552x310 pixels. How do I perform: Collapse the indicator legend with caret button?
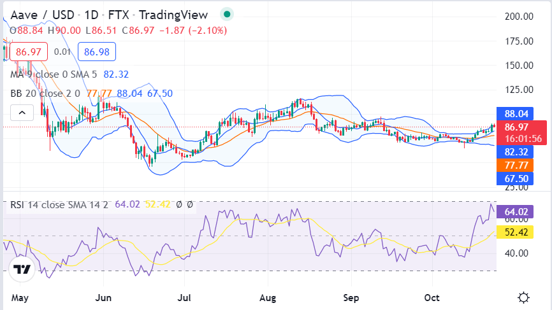click(x=22, y=113)
